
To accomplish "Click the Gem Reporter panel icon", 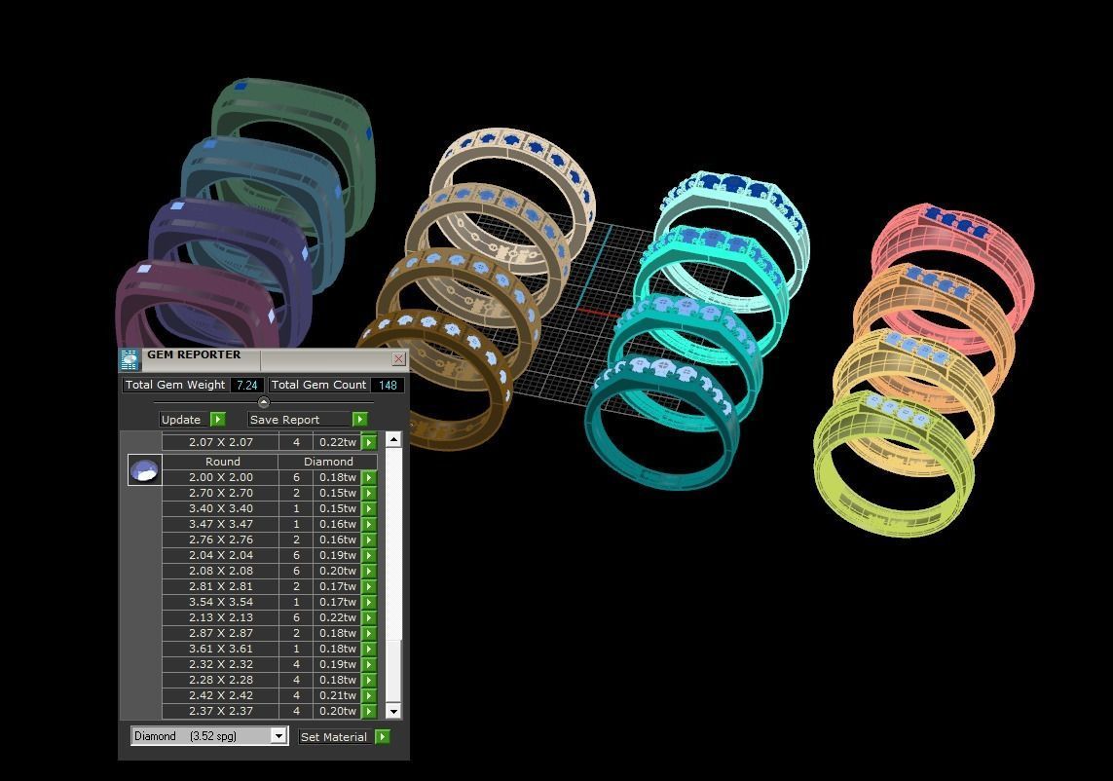I will (130, 360).
